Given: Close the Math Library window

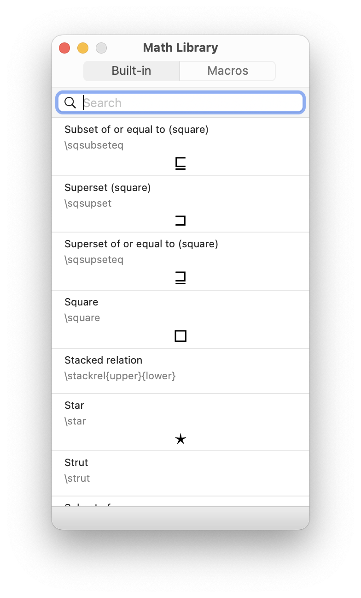Looking at the screenshot, I should pyautogui.click(x=64, y=48).
